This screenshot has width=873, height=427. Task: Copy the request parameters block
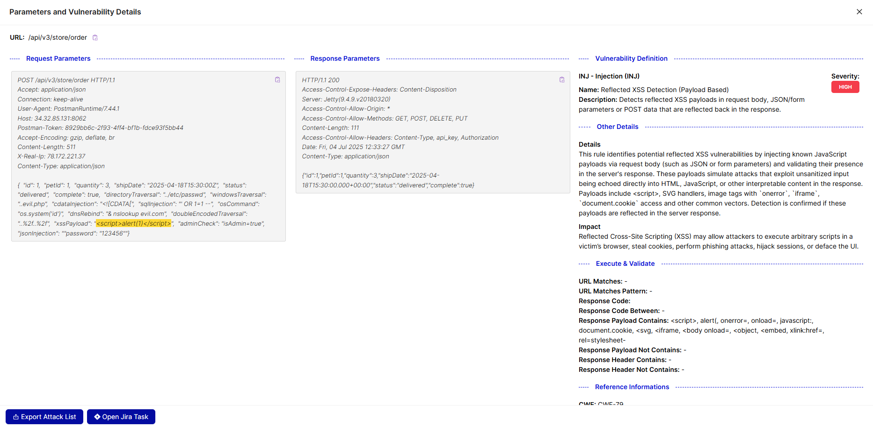[x=277, y=80]
